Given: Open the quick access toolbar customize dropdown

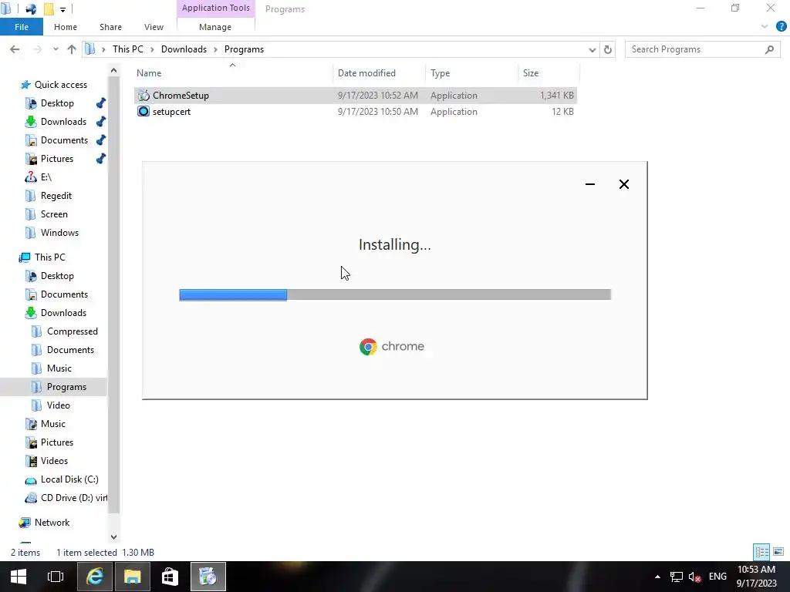Looking at the screenshot, I should point(63,9).
